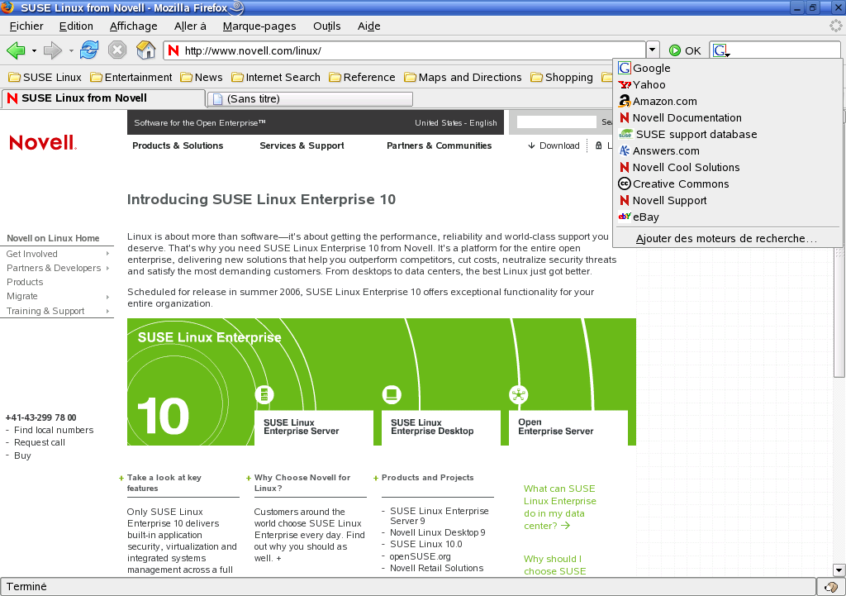This screenshot has height=596, width=846.
Task: Click the Novell site search field
Action: pyautogui.click(x=556, y=122)
